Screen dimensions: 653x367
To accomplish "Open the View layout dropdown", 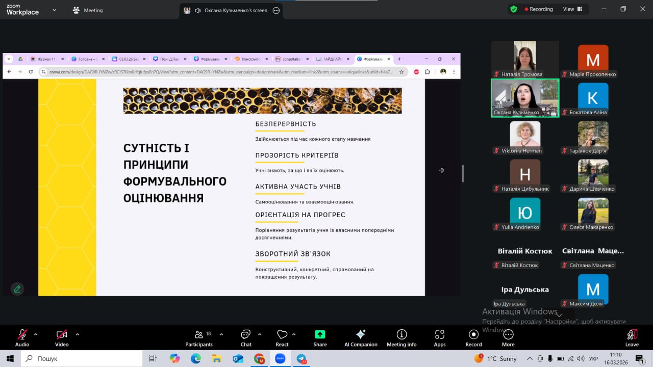I will (572, 9).
